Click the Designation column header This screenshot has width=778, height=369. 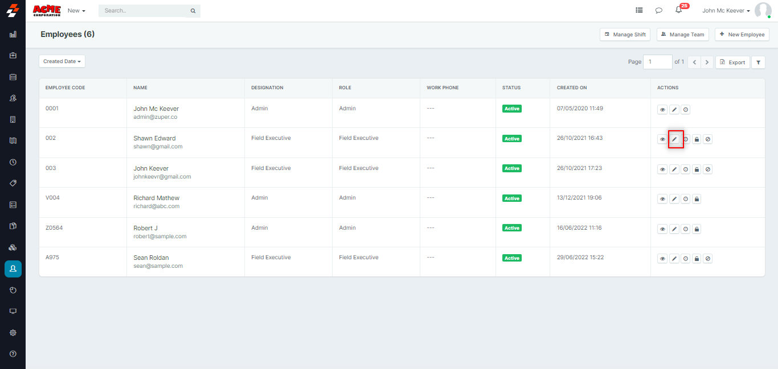pyautogui.click(x=267, y=88)
